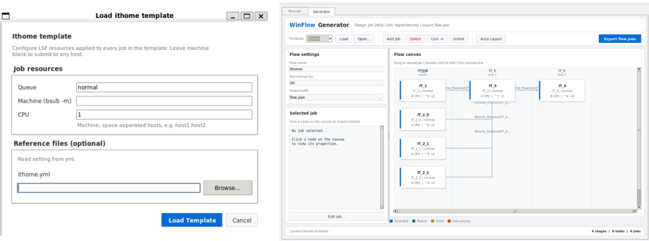
Task: Select the IT_1 job node on canvas
Action: (x=423, y=90)
